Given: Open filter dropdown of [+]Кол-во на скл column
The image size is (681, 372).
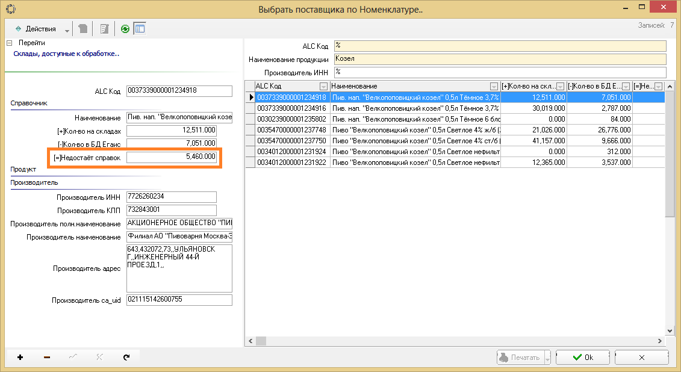Looking at the screenshot, I should click(560, 87).
